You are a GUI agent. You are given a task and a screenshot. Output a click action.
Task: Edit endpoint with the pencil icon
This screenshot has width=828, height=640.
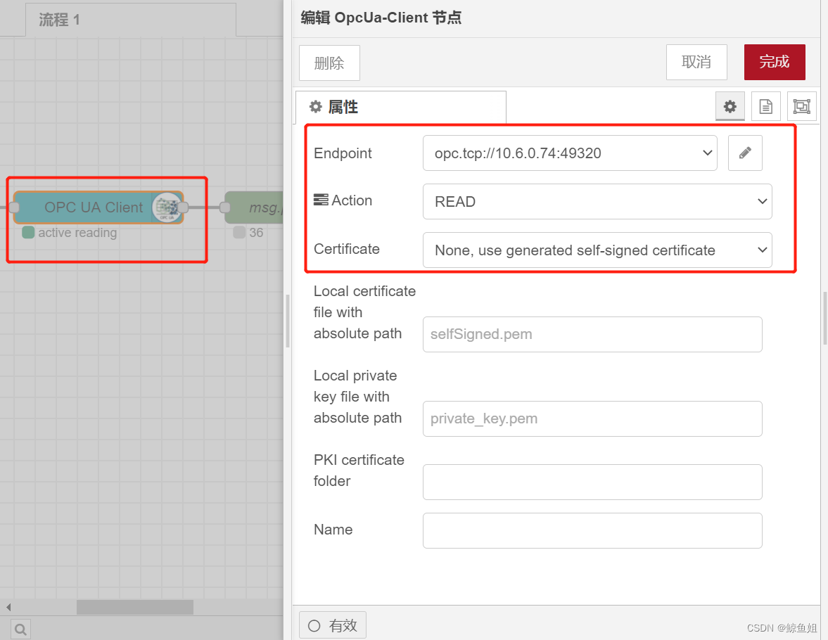tap(744, 153)
